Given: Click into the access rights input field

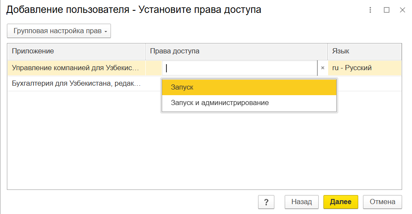Looking at the screenshot, I should (x=240, y=68).
